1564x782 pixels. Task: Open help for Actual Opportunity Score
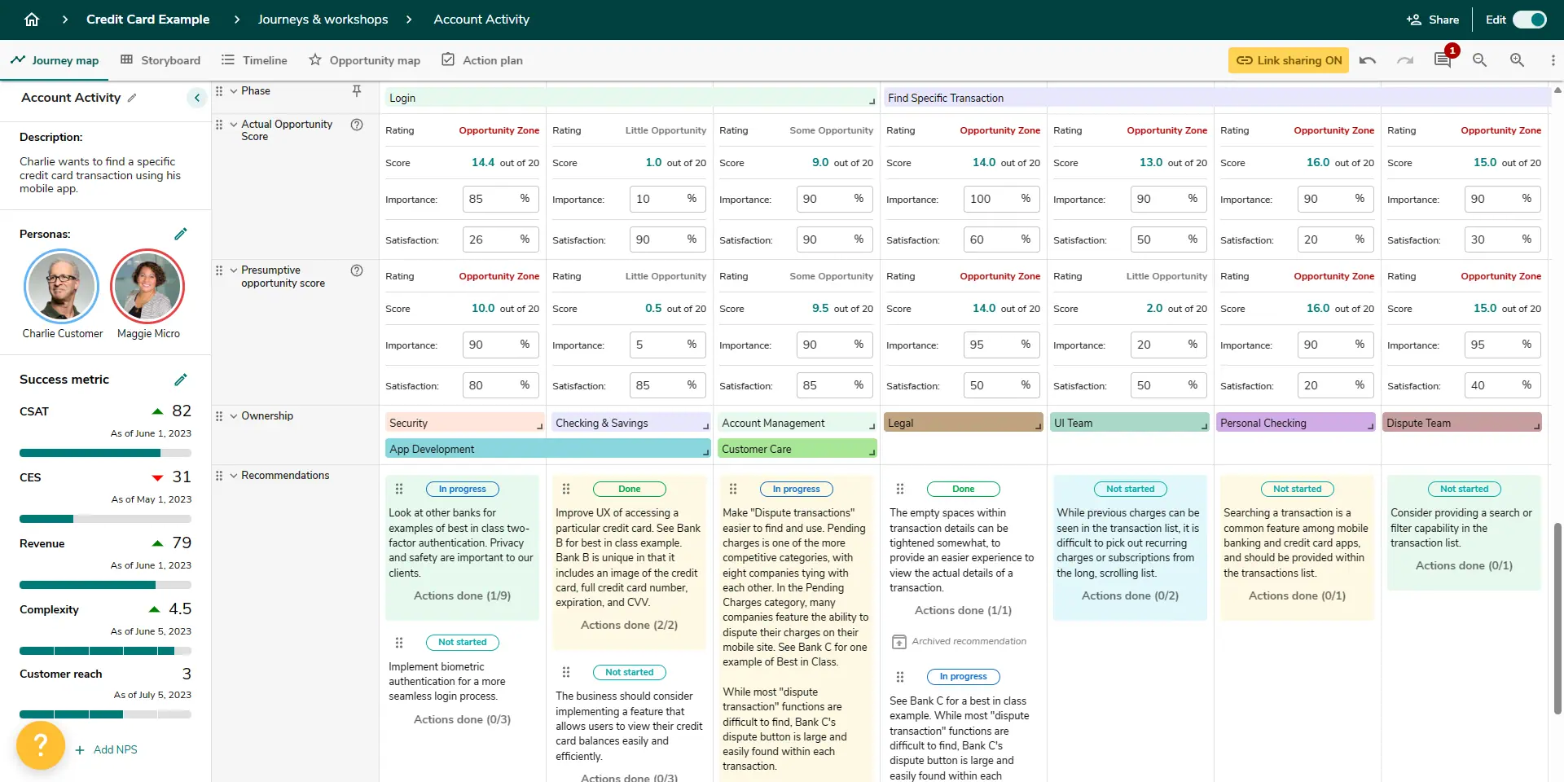357,124
